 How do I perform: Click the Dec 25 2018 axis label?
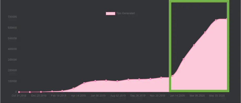coord(39,96)
